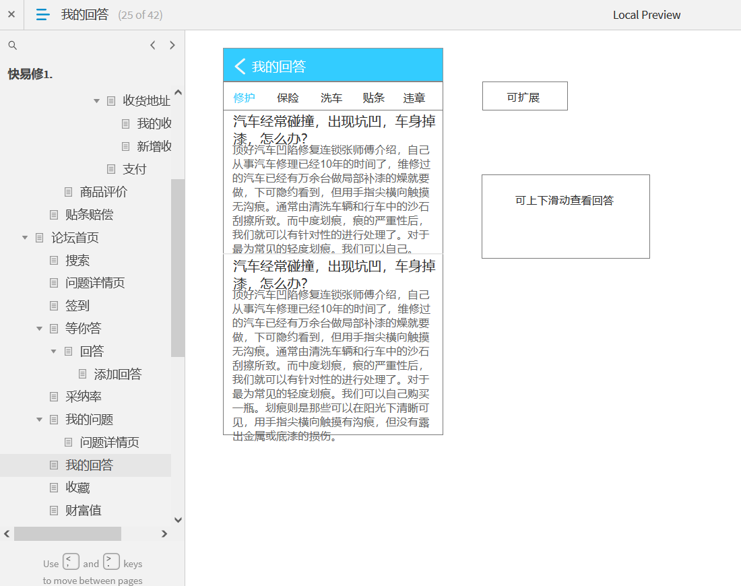Tap the back arrow in 我的回答 header
Viewport: 741px width, 586px height.
click(x=240, y=66)
